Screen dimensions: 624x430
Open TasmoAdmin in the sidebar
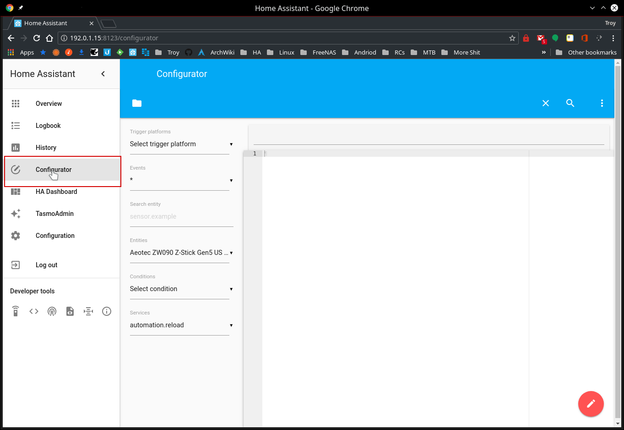[61, 214]
